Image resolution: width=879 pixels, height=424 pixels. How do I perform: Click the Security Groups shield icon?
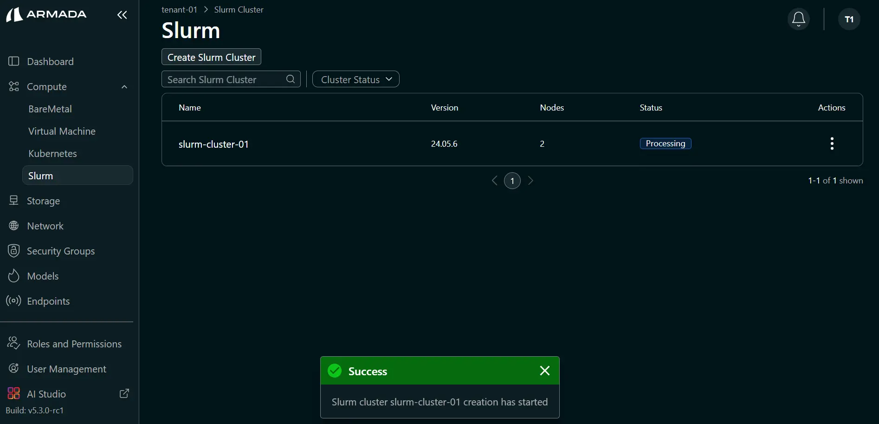click(14, 251)
